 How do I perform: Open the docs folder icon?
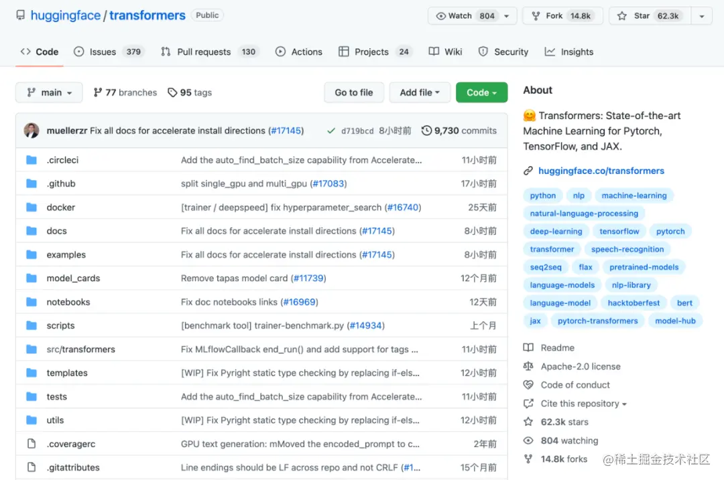click(x=32, y=230)
